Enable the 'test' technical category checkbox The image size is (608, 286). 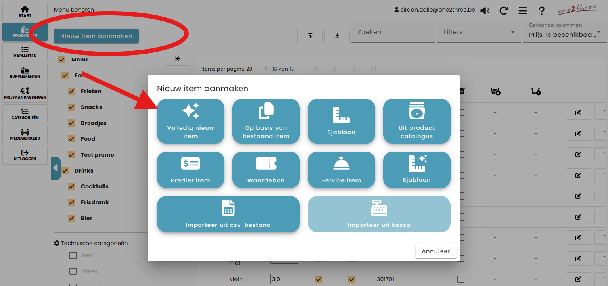click(x=73, y=255)
